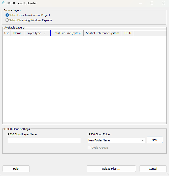Maximize the LP360 Cloud Uploader window
Screen dimensions: 169x176
click(152, 3)
